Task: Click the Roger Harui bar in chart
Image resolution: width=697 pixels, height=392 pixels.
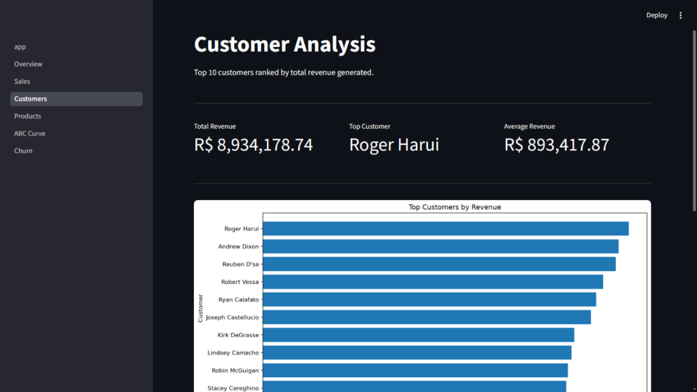Action: point(446,229)
